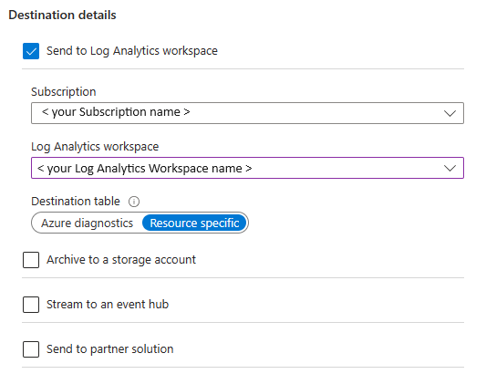Click the Destination details heading
The height and width of the screenshot is (374, 486).
[x=62, y=15]
